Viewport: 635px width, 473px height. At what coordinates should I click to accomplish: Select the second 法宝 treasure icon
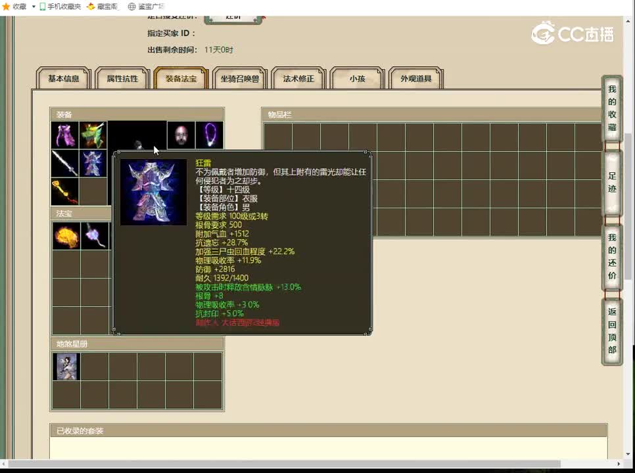[94, 236]
